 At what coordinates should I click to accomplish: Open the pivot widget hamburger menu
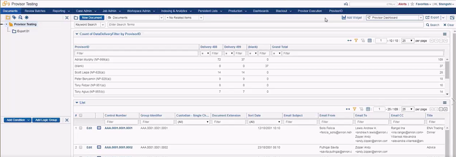coord(445,34)
